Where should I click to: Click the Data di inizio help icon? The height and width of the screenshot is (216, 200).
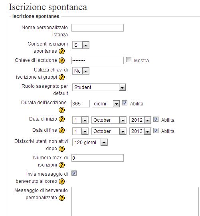(x=61, y=119)
